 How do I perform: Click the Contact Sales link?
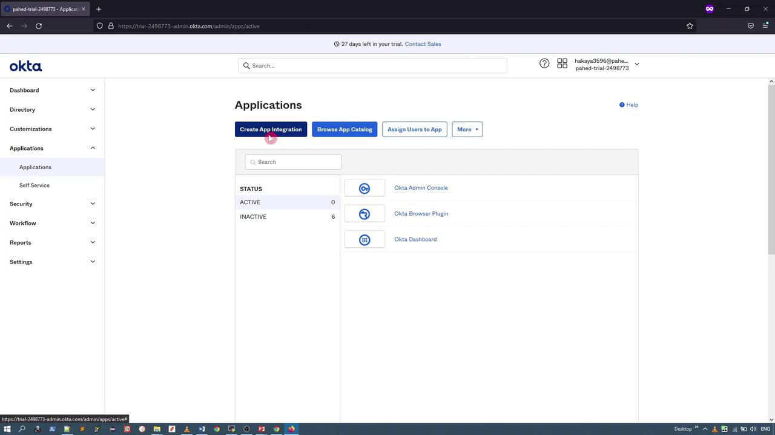coord(423,44)
